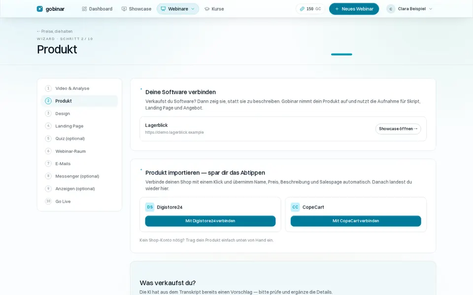This screenshot has height=295, width=473.
Task: Click the Kurse graduation cap icon
Action: pos(207,9)
